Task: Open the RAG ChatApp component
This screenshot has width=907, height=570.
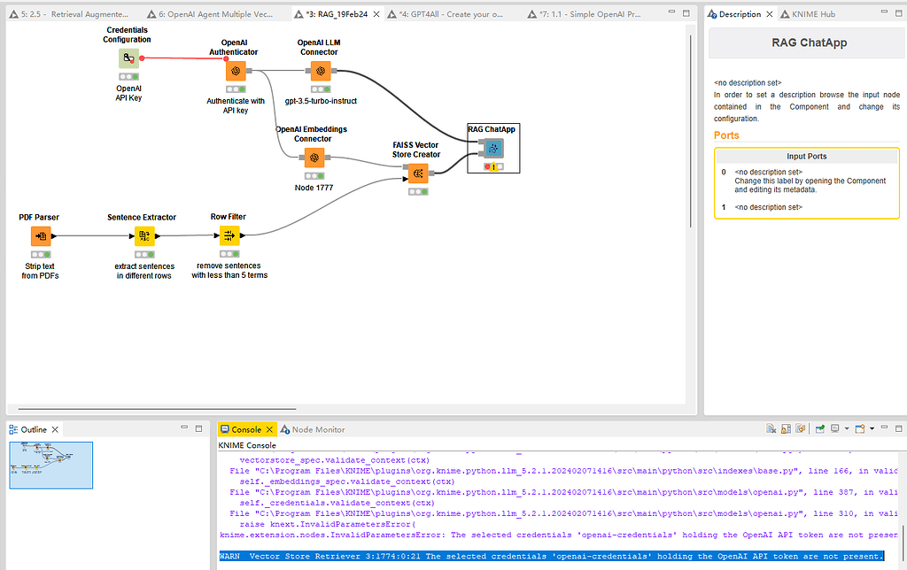Action: 493,148
